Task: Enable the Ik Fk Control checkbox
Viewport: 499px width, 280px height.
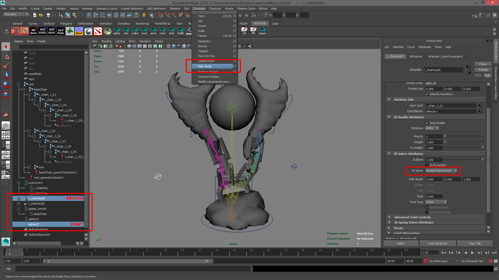Action: (x=427, y=165)
